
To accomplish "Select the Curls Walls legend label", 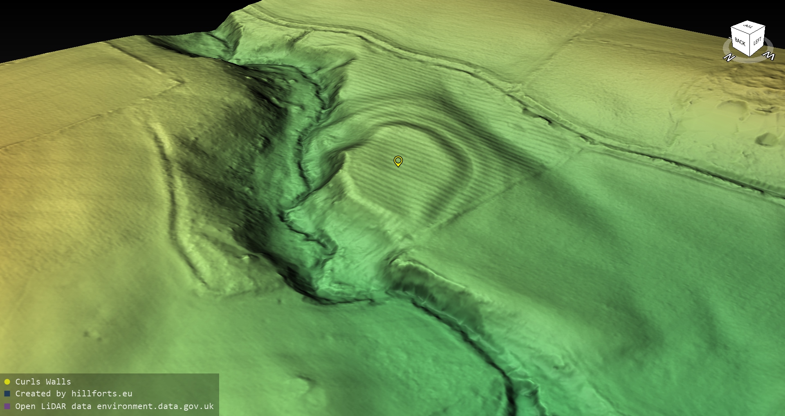I will point(43,382).
